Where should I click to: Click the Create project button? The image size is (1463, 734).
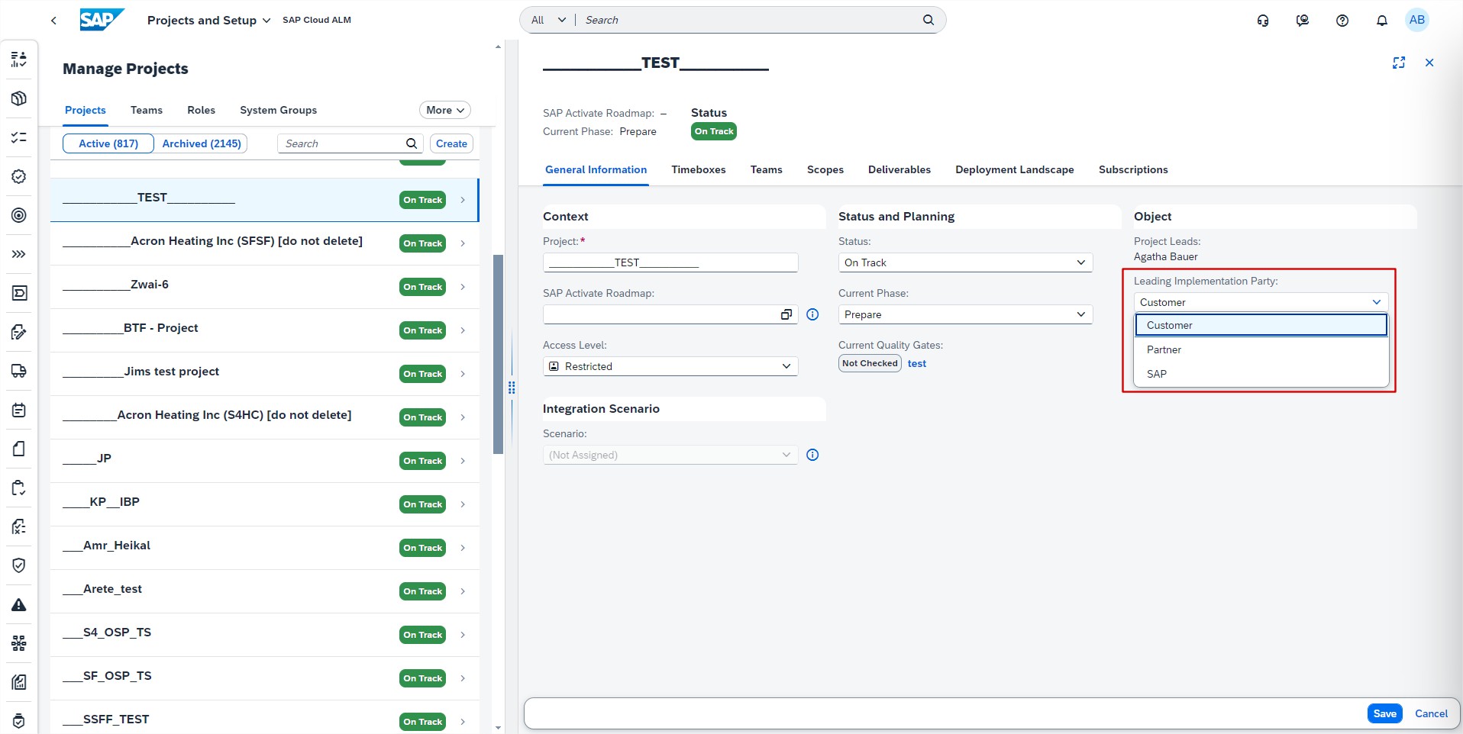pyautogui.click(x=451, y=143)
